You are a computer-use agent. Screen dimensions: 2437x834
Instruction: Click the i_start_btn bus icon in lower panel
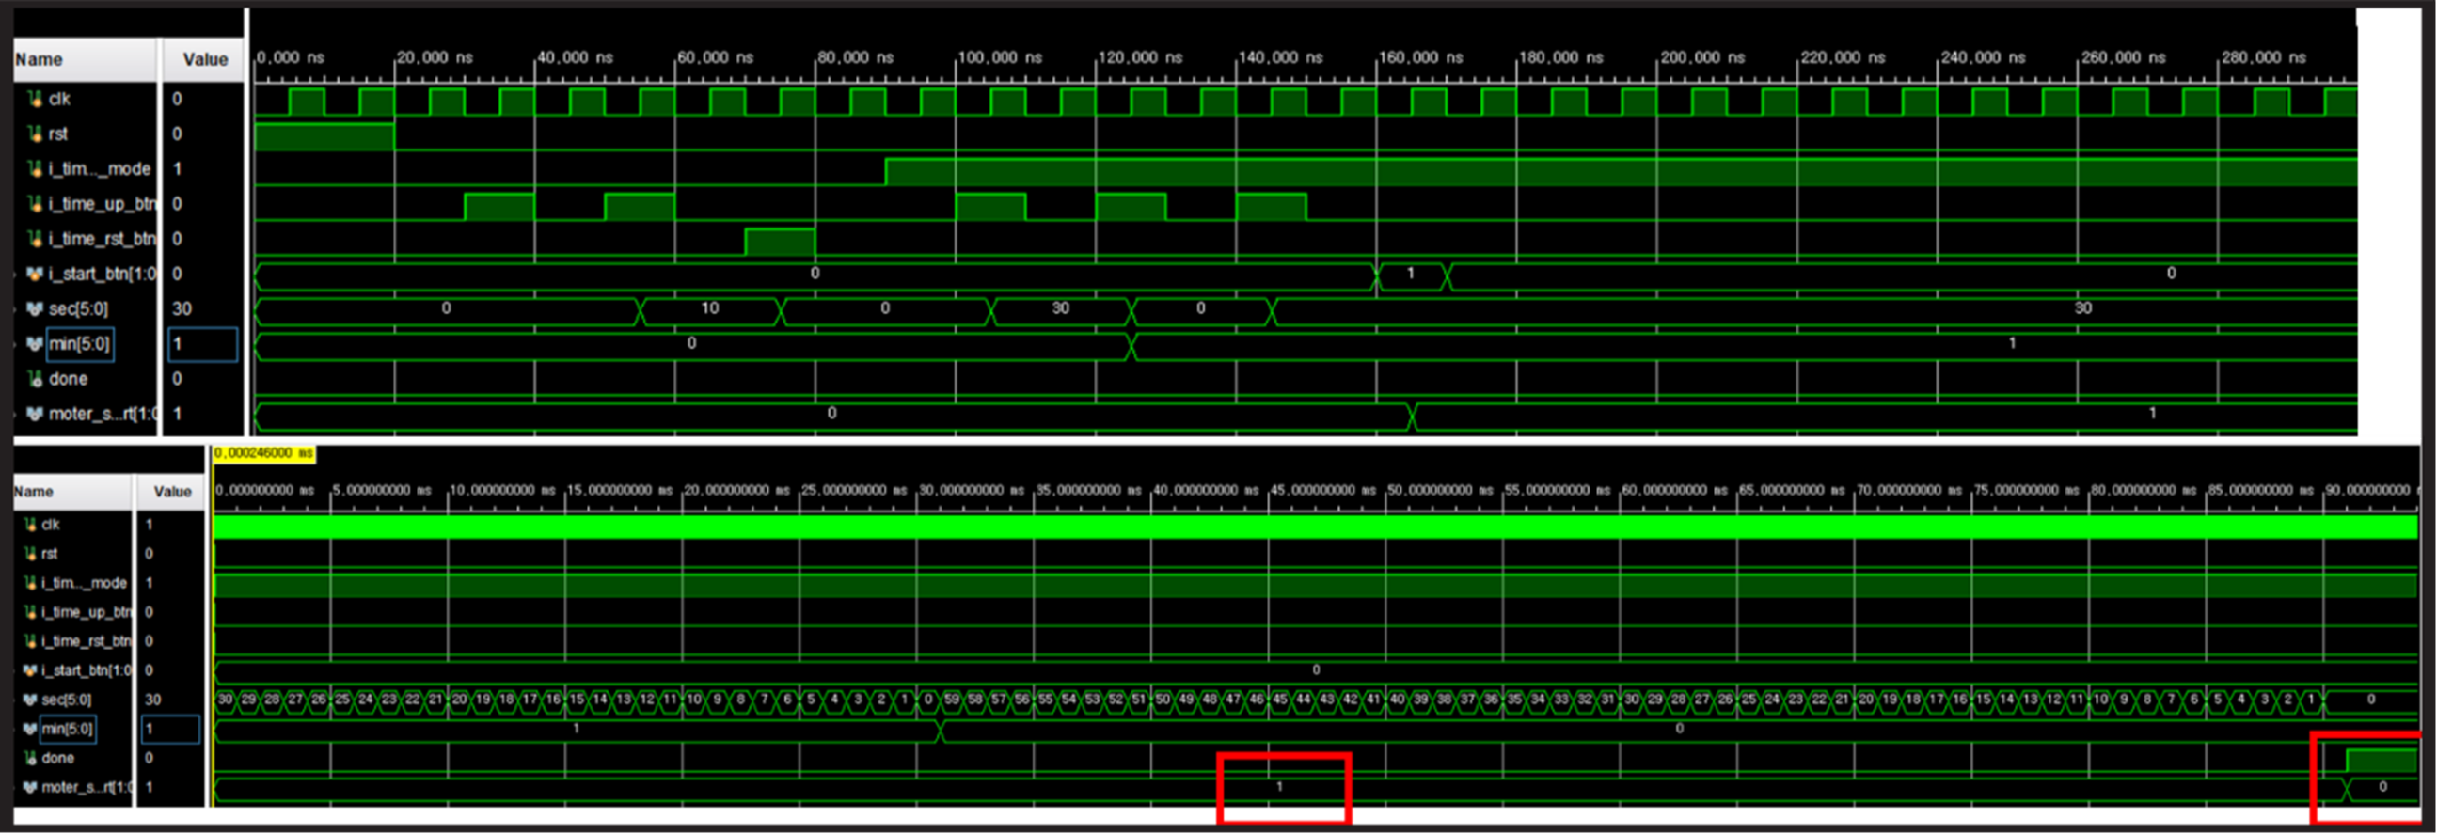(x=29, y=670)
